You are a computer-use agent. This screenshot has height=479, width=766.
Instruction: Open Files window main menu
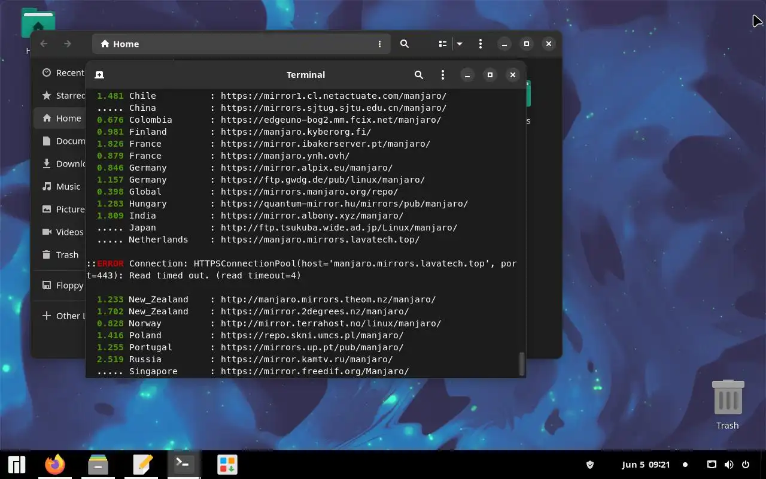(x=481, y=44)
